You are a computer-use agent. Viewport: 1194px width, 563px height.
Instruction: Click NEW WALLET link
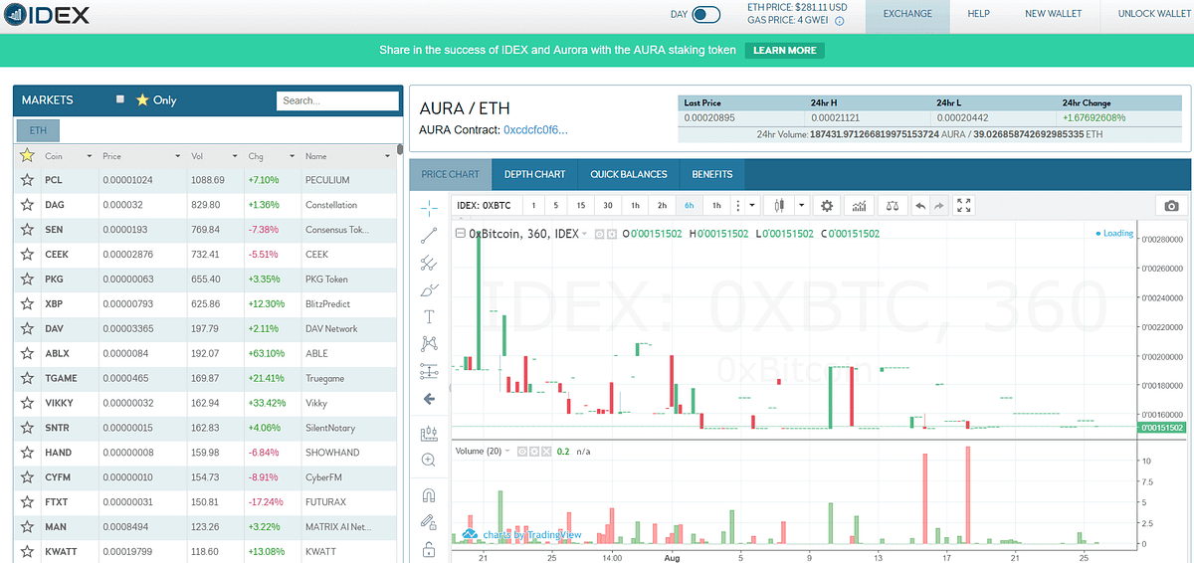(1054, 14)
